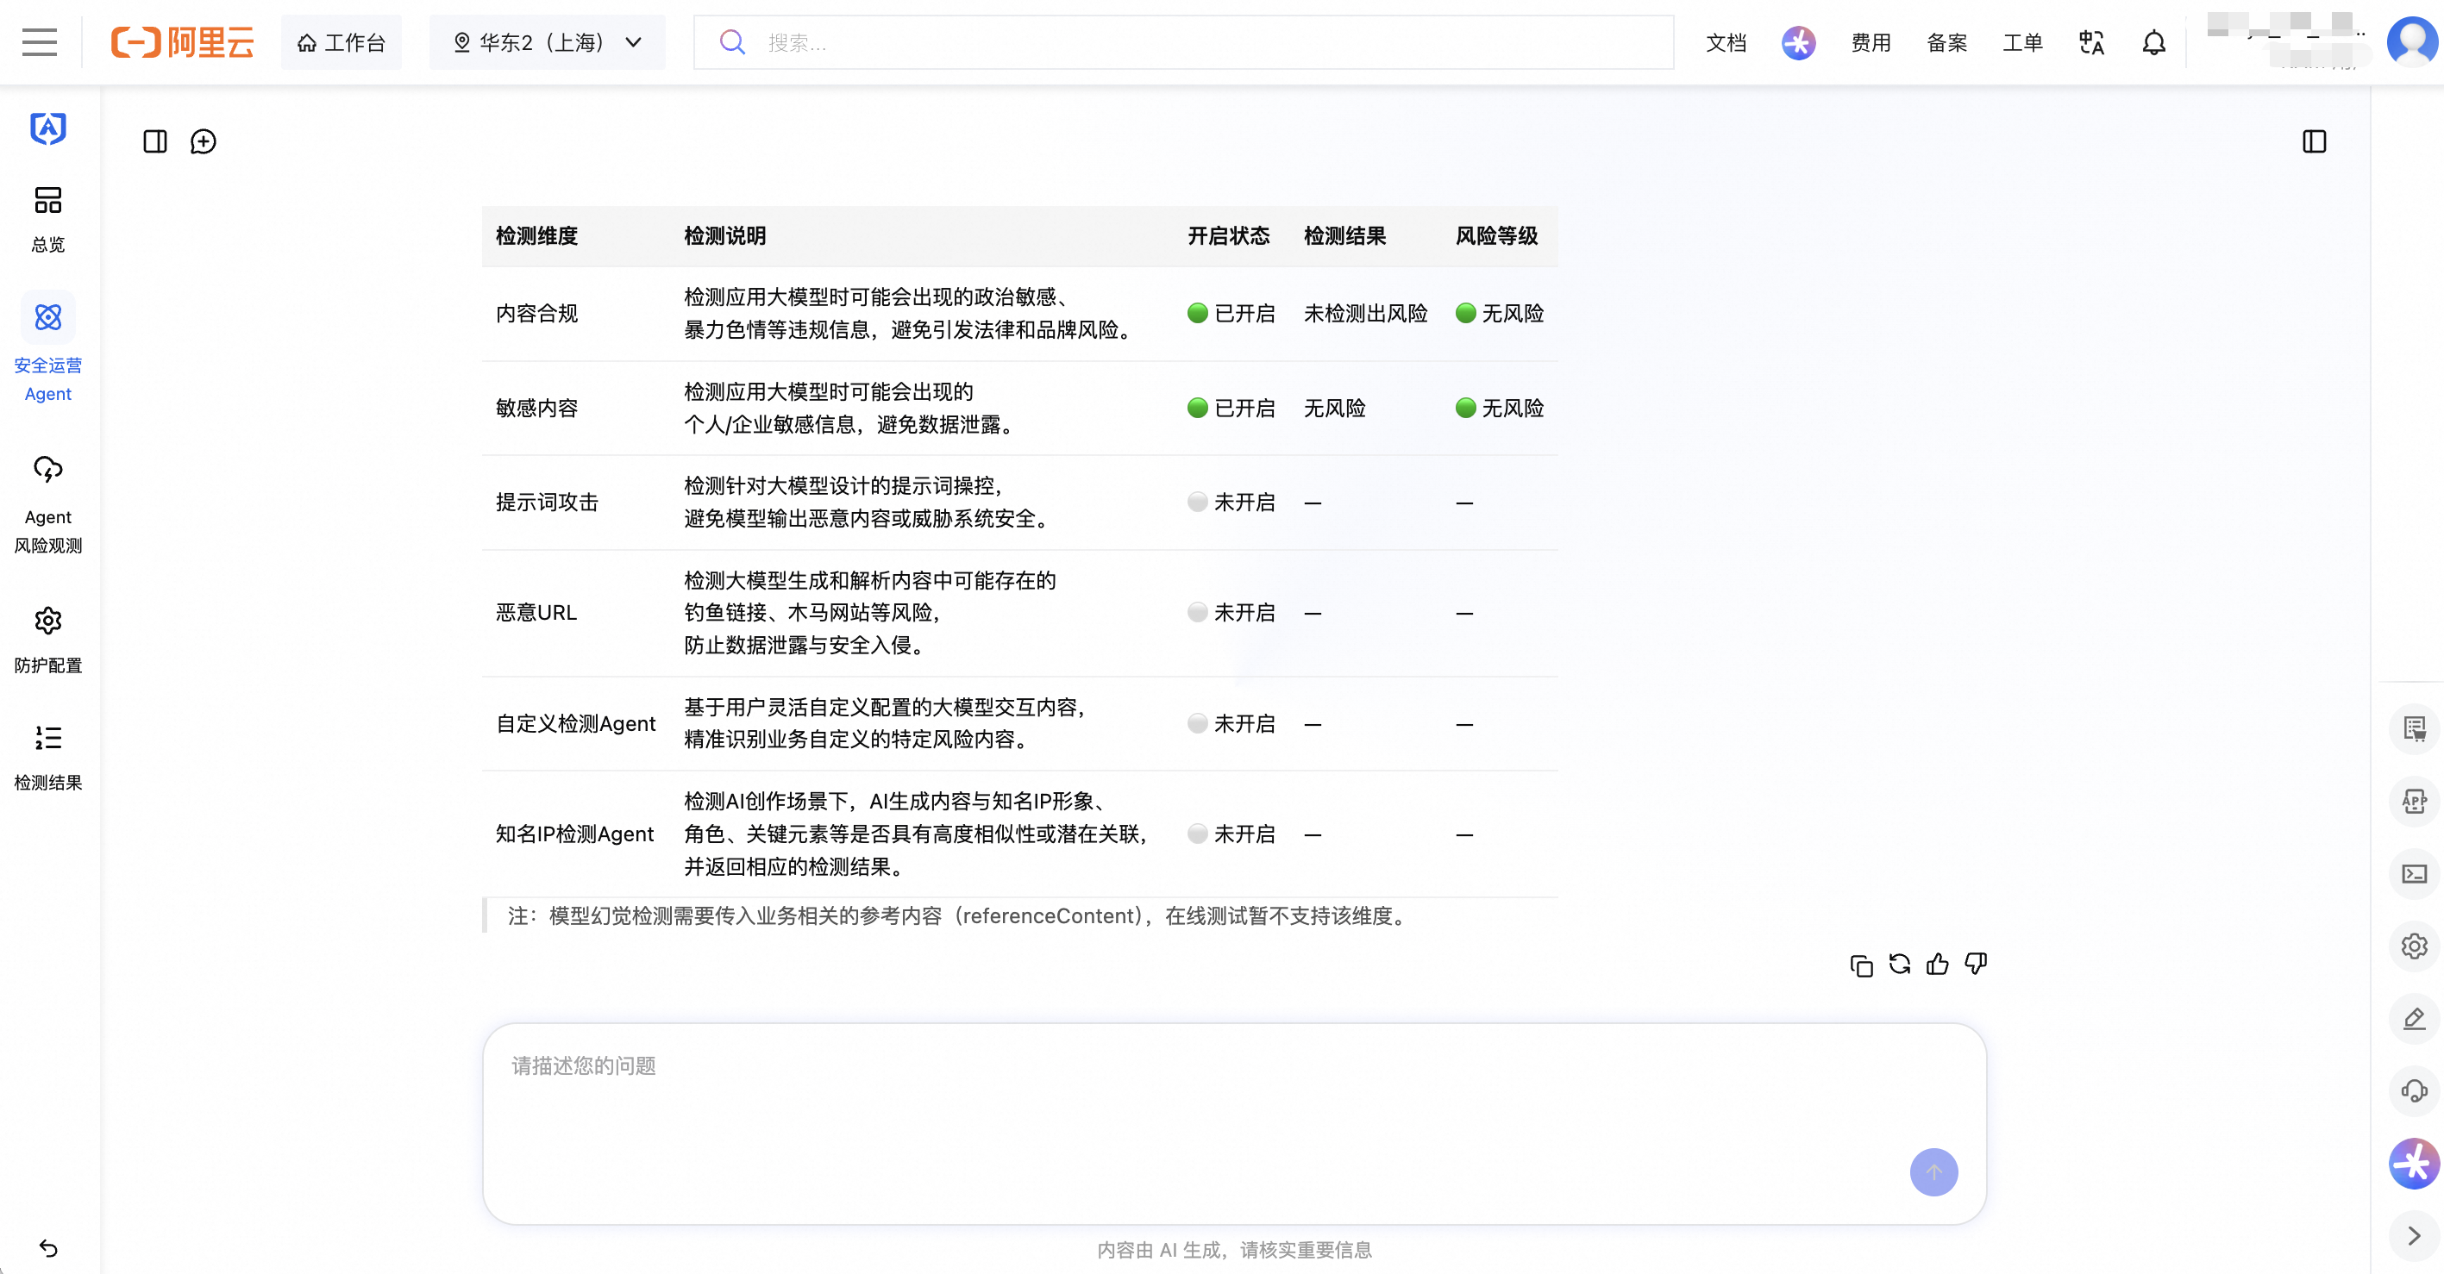Open the notifications bell
The image size is (2444, 1274).
click(x=2153, y=43)
